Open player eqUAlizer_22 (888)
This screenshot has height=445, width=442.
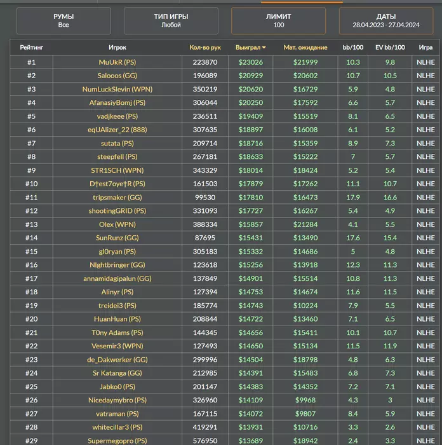117,130
